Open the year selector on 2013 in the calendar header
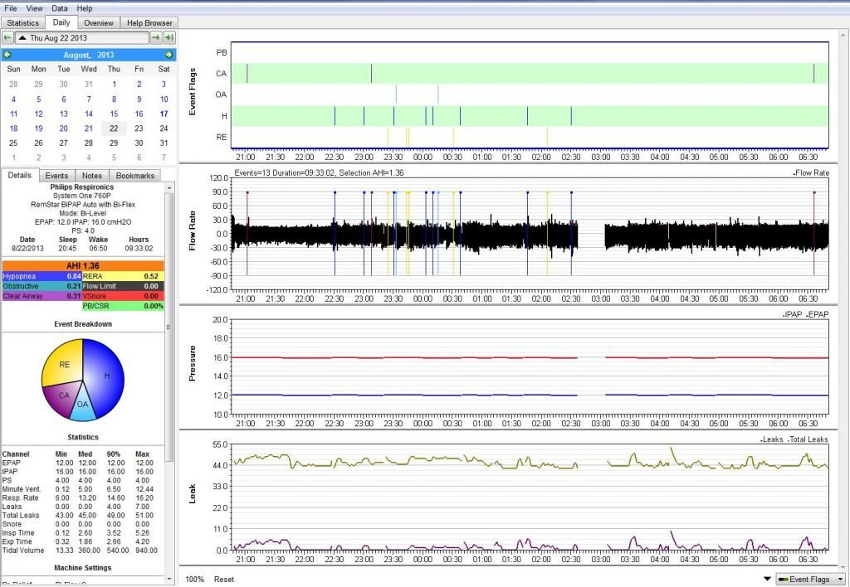 [105, 55]
